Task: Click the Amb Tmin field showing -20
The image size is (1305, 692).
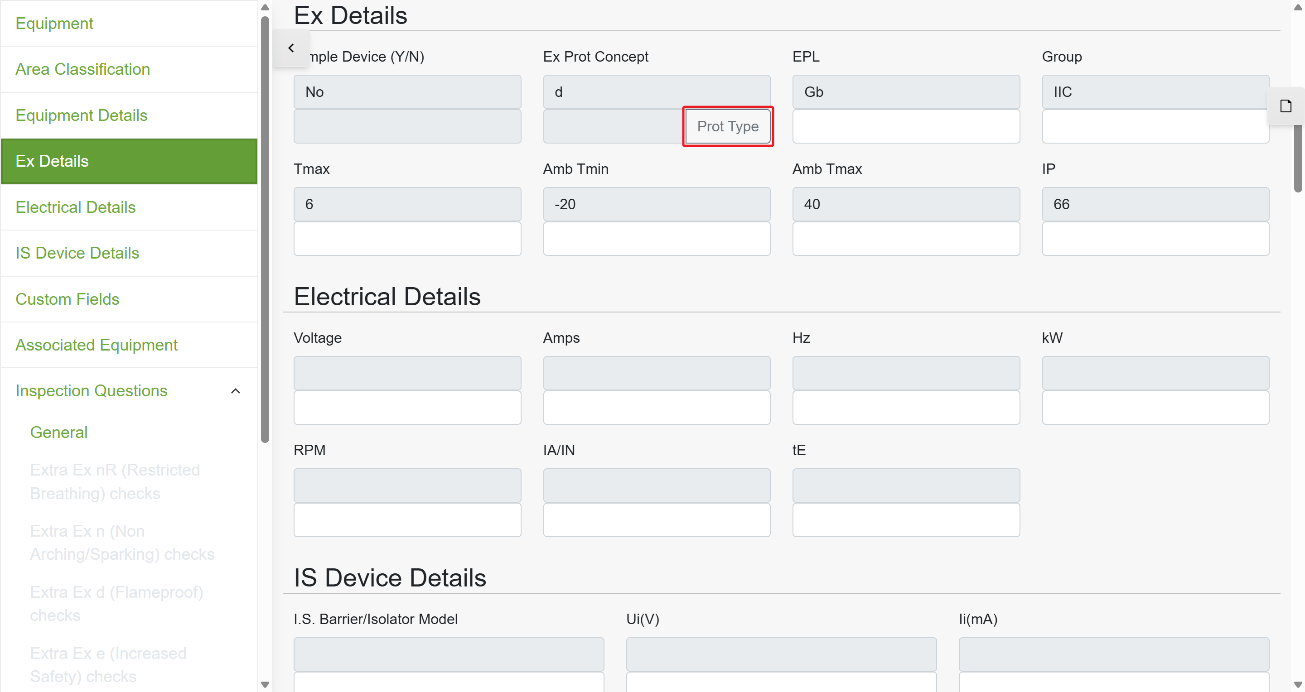Action: coord(657,204)
